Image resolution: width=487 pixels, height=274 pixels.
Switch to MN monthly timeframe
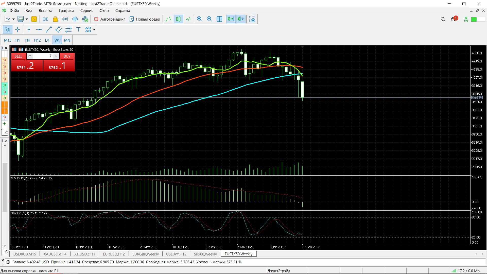[67, 40]
